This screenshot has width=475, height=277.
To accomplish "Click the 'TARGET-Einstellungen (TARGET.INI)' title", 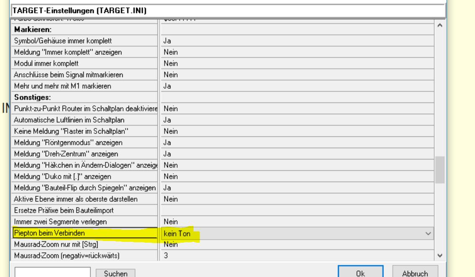I will coord(79,10).
